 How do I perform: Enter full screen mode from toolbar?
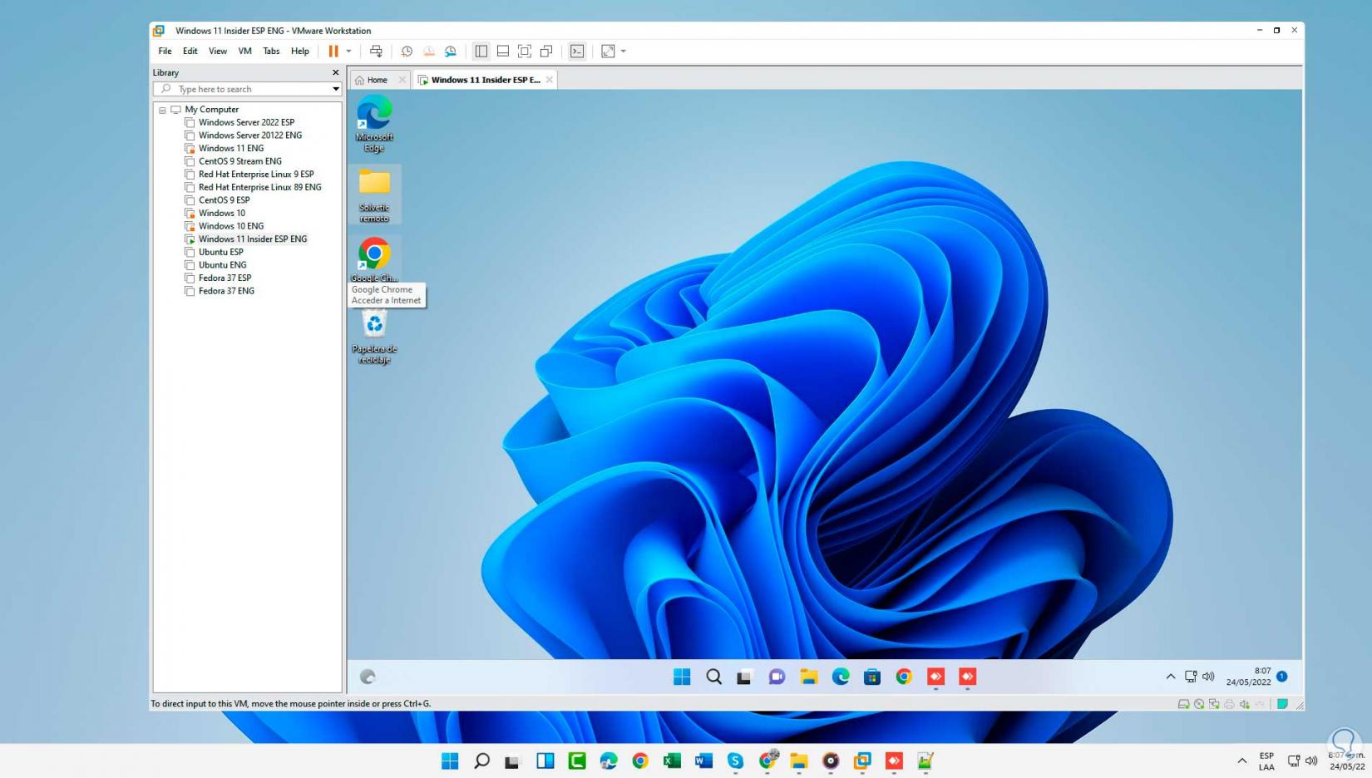(x=525, y=52)
